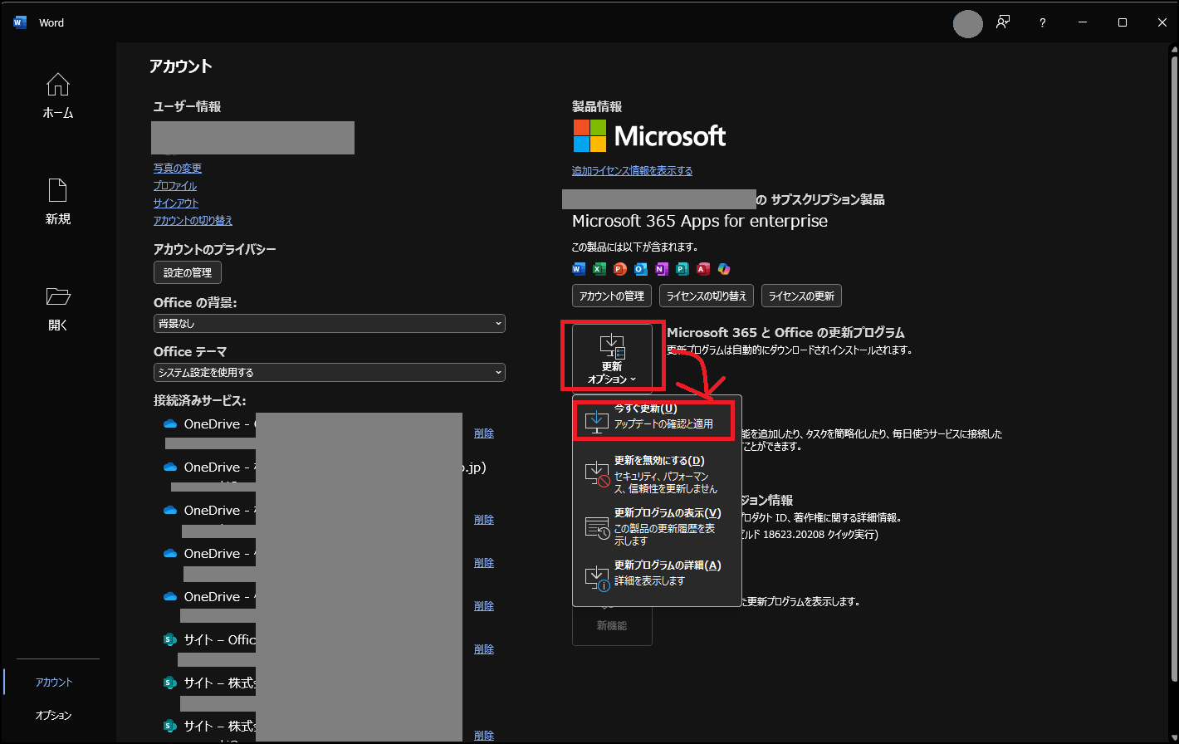Open Help with the question mark icon
This screenshot has height=744, width=1179.
(x=1043, y=23)
